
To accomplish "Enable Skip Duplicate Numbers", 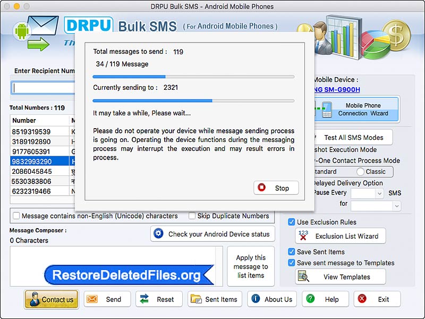I will tap(192, 216).
